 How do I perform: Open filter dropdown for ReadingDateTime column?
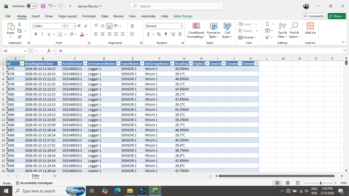59,64
